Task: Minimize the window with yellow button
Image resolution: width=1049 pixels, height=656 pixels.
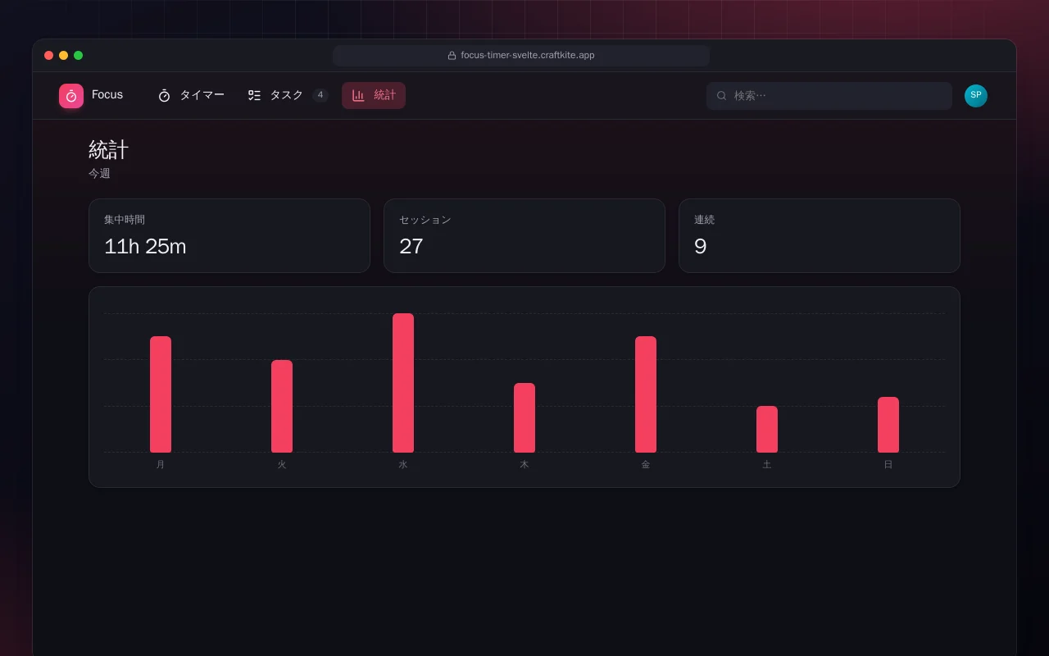Action: (64, 56)
